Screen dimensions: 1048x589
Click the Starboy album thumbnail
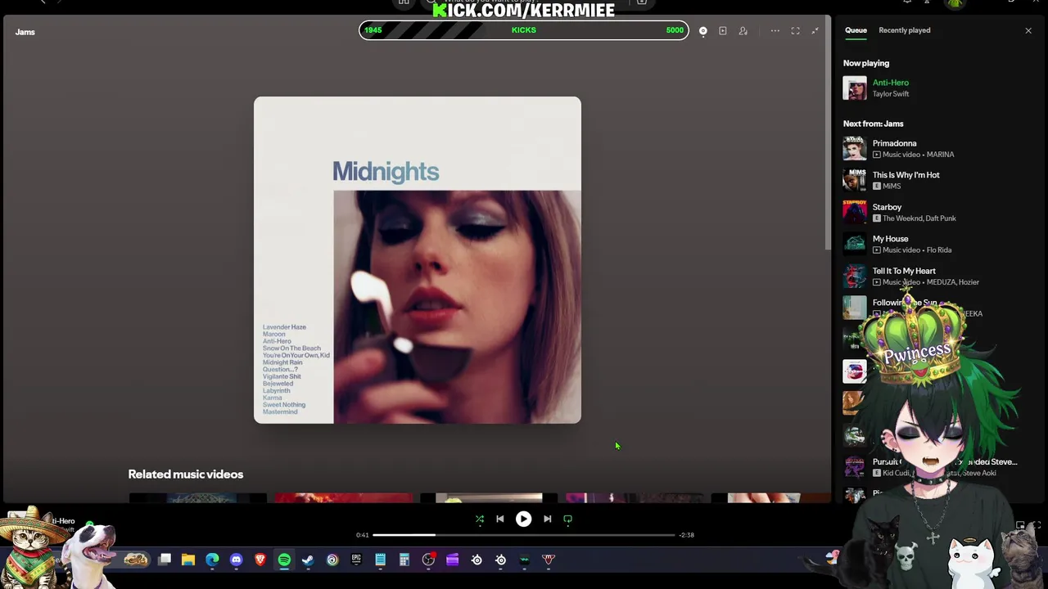point(855,212)
